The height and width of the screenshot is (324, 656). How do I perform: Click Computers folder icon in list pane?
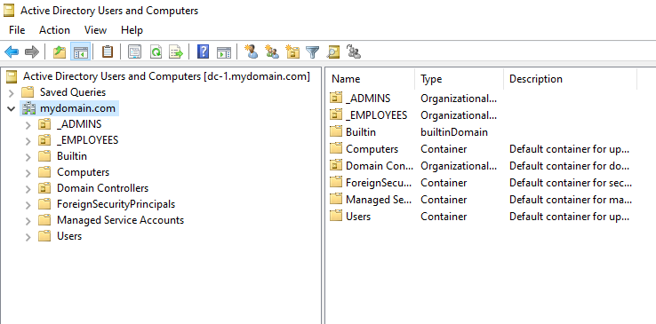[336, 148]
